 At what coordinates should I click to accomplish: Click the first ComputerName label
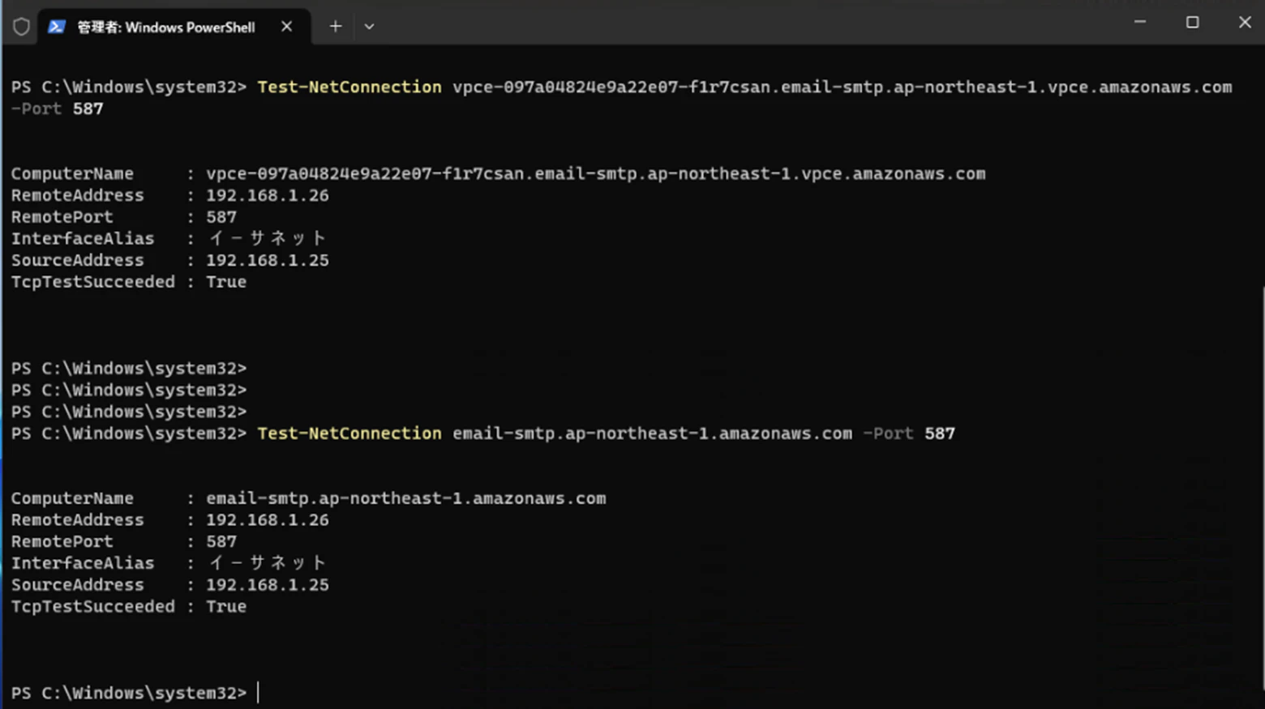(72, 173)
